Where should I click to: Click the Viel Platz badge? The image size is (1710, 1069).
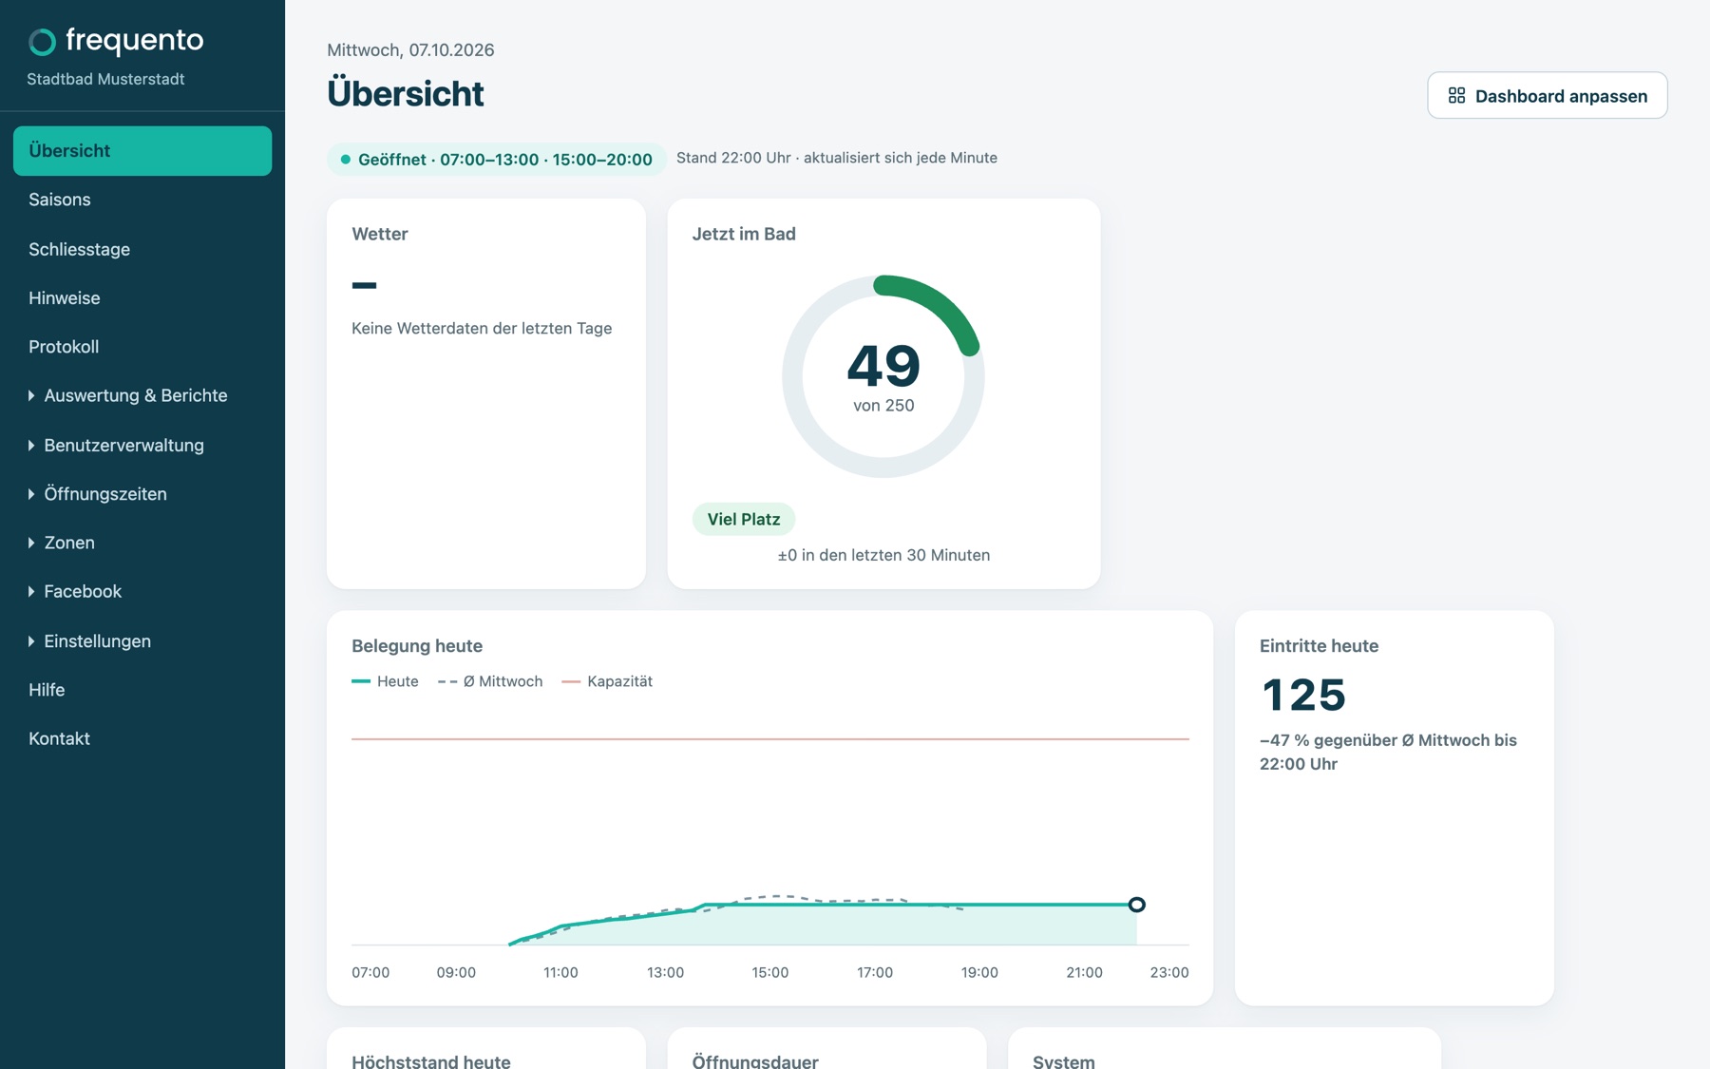[x=744, y=519]
